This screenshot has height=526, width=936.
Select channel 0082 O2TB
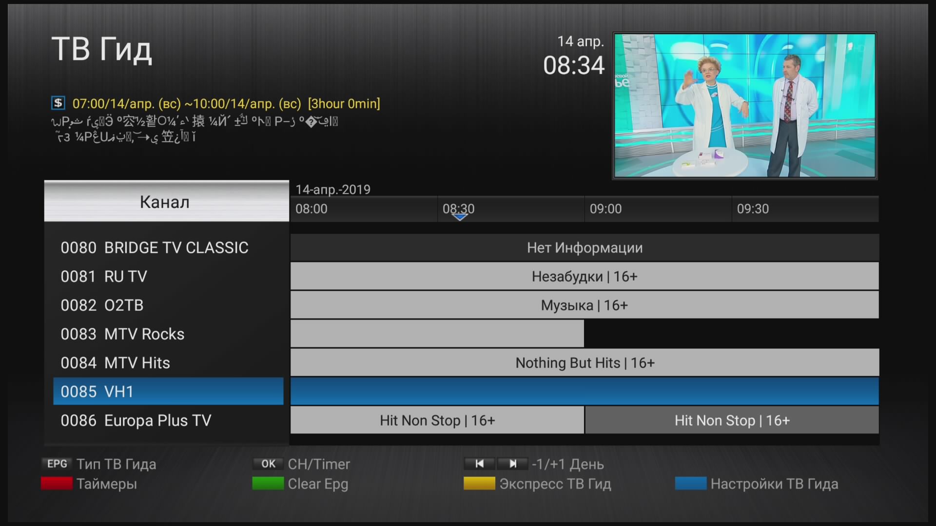coord(168,305)
